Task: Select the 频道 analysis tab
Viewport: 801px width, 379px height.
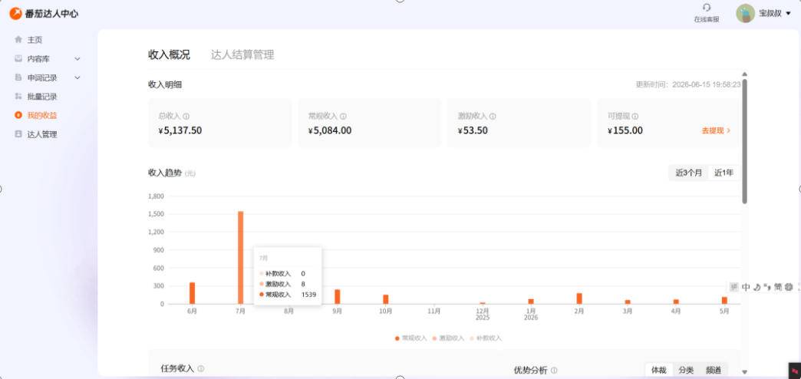Action: tap(714, 371)
